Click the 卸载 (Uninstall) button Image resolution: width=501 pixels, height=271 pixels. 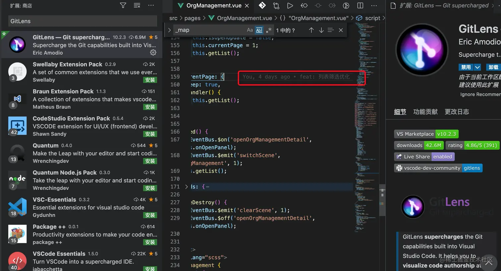493,67
